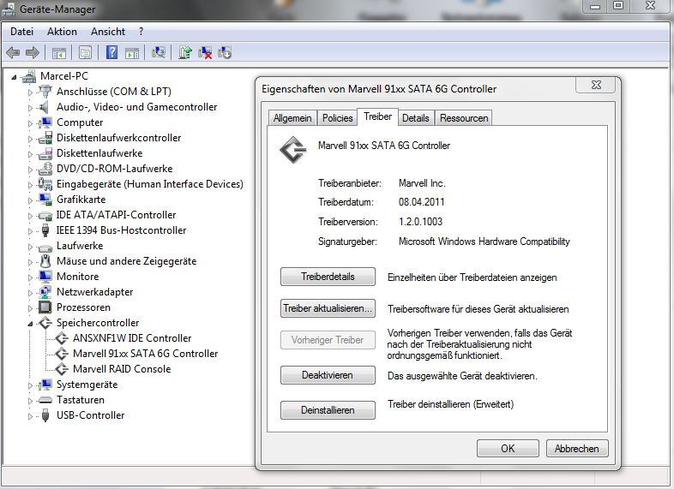Click the Deaktivieren button

point(328,375)
